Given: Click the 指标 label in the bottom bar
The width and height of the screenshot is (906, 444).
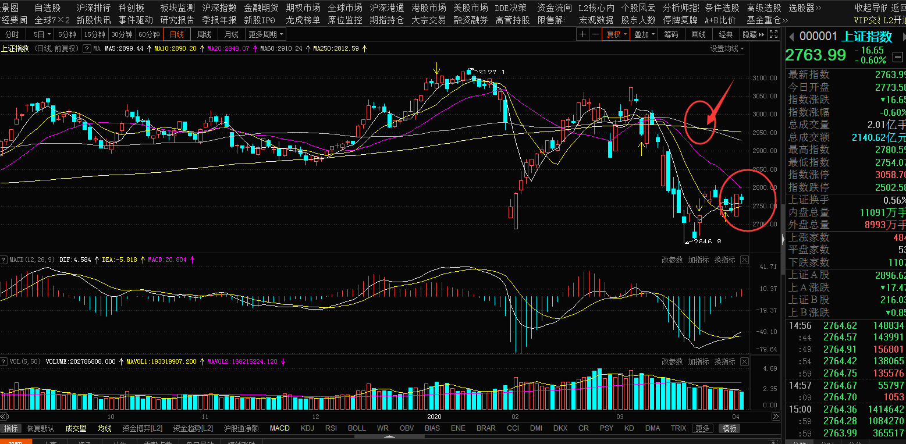Looking at the screenshot, I should coord(11,428).
